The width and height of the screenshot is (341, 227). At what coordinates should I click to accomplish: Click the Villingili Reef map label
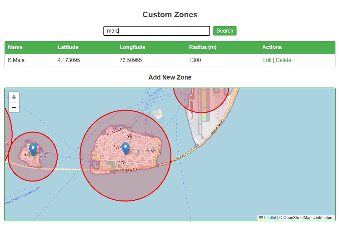click(43, 155)
